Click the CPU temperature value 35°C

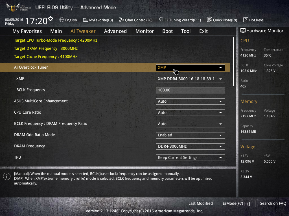point(268,55)
